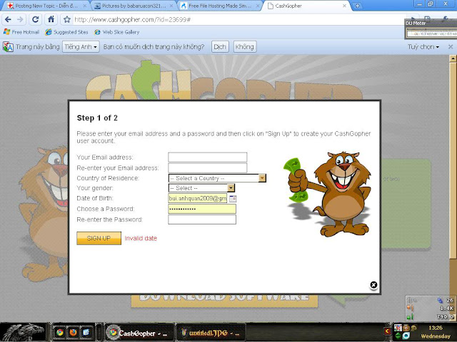Select the CashGopher tab

point(306,6)
